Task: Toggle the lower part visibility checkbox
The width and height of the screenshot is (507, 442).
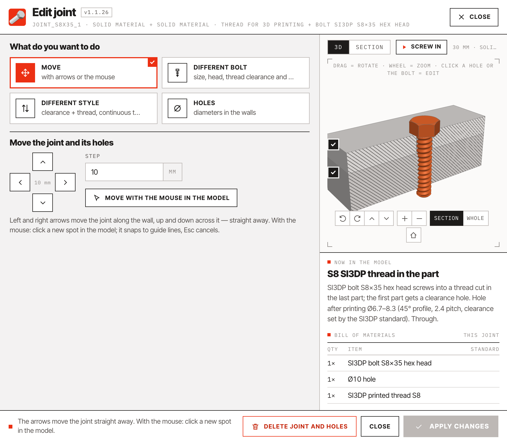Action: 333,172
